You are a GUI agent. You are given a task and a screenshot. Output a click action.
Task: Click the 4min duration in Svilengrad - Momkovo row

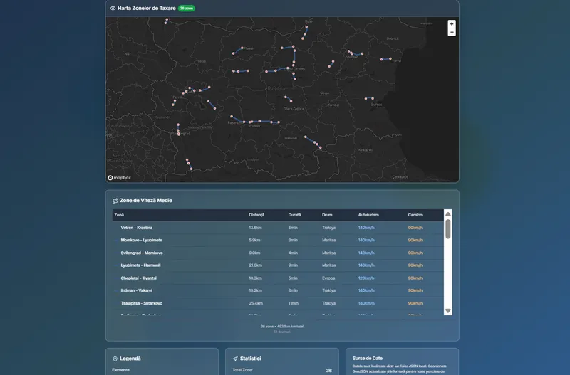[x=293, y=253]
